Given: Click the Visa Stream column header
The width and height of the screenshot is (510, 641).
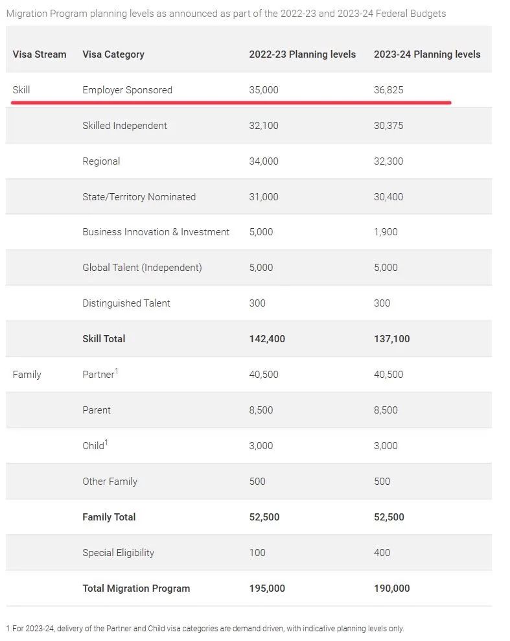Looking at the screenshot, I should tap(39, 54).
